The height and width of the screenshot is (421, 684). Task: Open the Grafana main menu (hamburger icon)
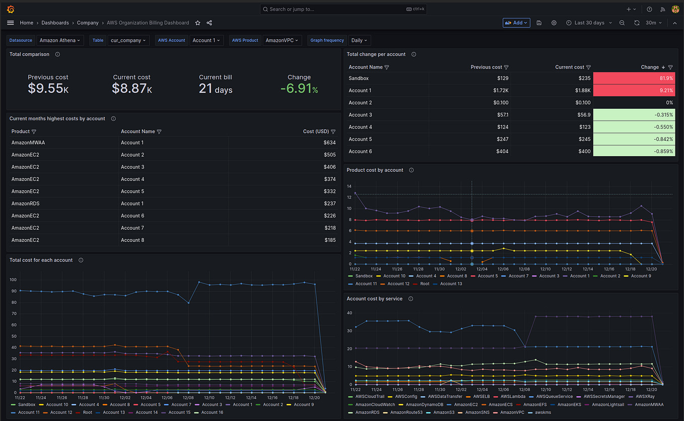[10, 23]
